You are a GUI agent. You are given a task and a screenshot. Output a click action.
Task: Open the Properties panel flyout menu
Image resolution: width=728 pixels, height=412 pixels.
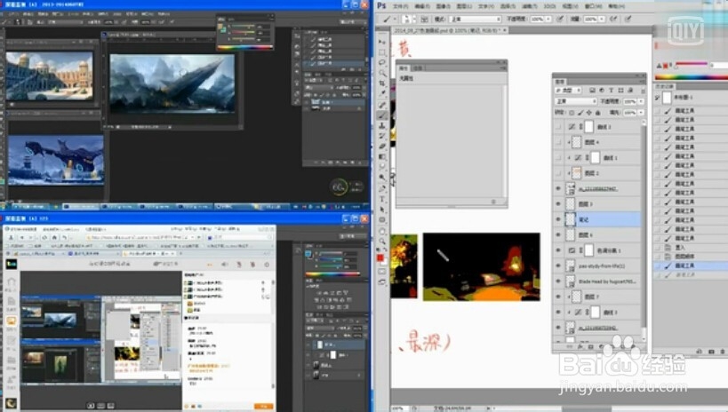tap(503, 68)
